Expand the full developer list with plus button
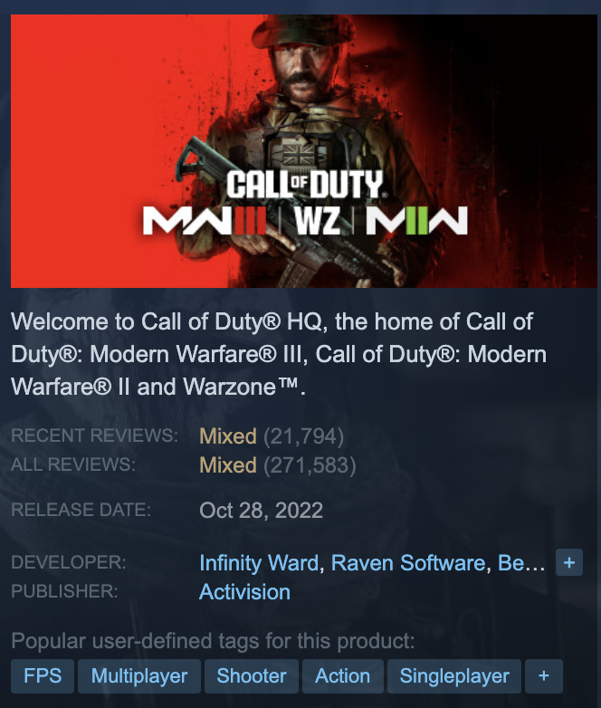The height and width of the screenshot is (708, 601). 569,562
